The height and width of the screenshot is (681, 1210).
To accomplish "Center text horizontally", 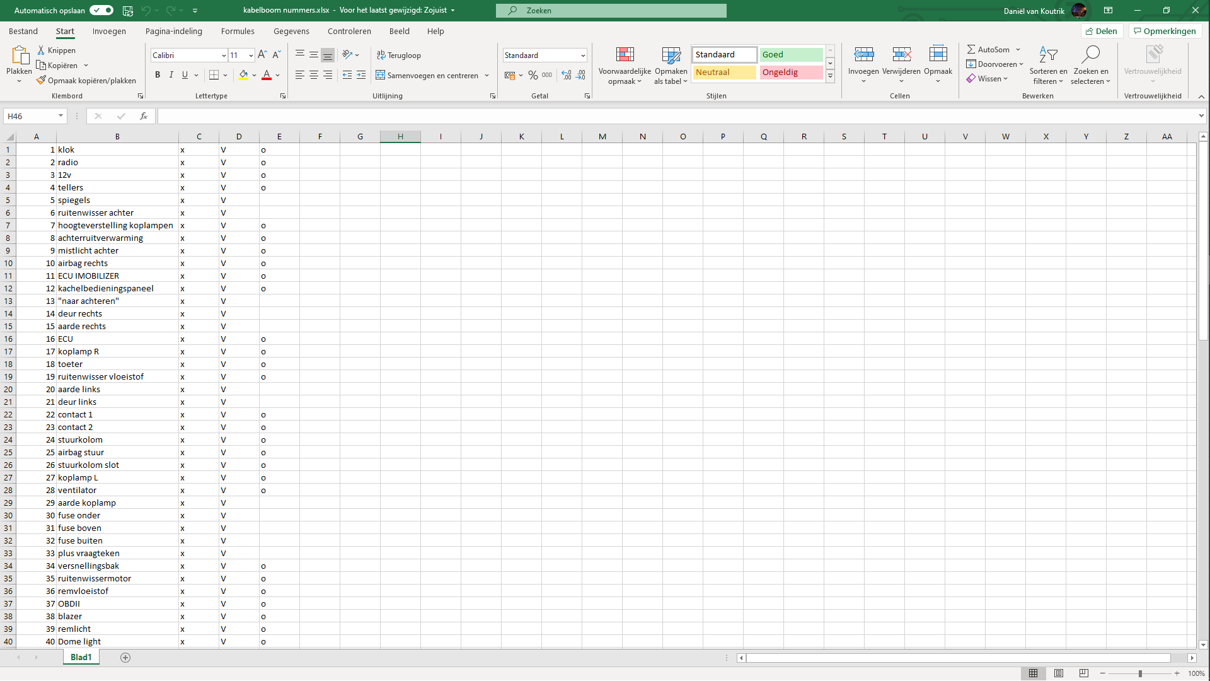I will [x=314, y=75].
